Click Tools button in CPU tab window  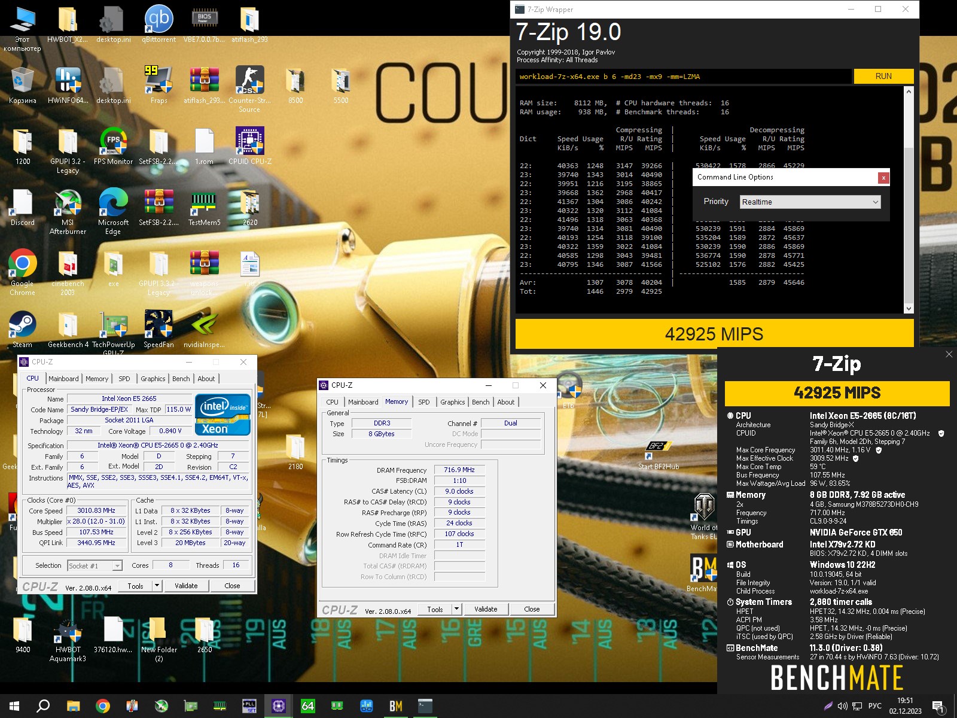(x=136, y=586)
